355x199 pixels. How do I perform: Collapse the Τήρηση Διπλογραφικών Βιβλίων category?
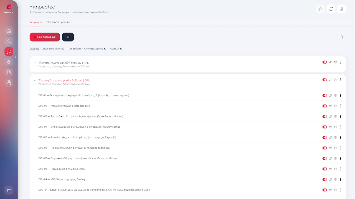point(35,81)
